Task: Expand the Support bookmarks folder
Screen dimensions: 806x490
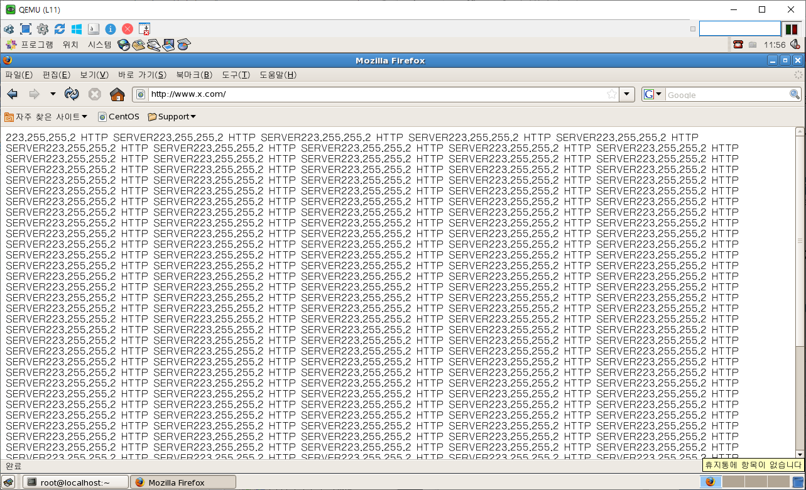Action: [172, 116]
